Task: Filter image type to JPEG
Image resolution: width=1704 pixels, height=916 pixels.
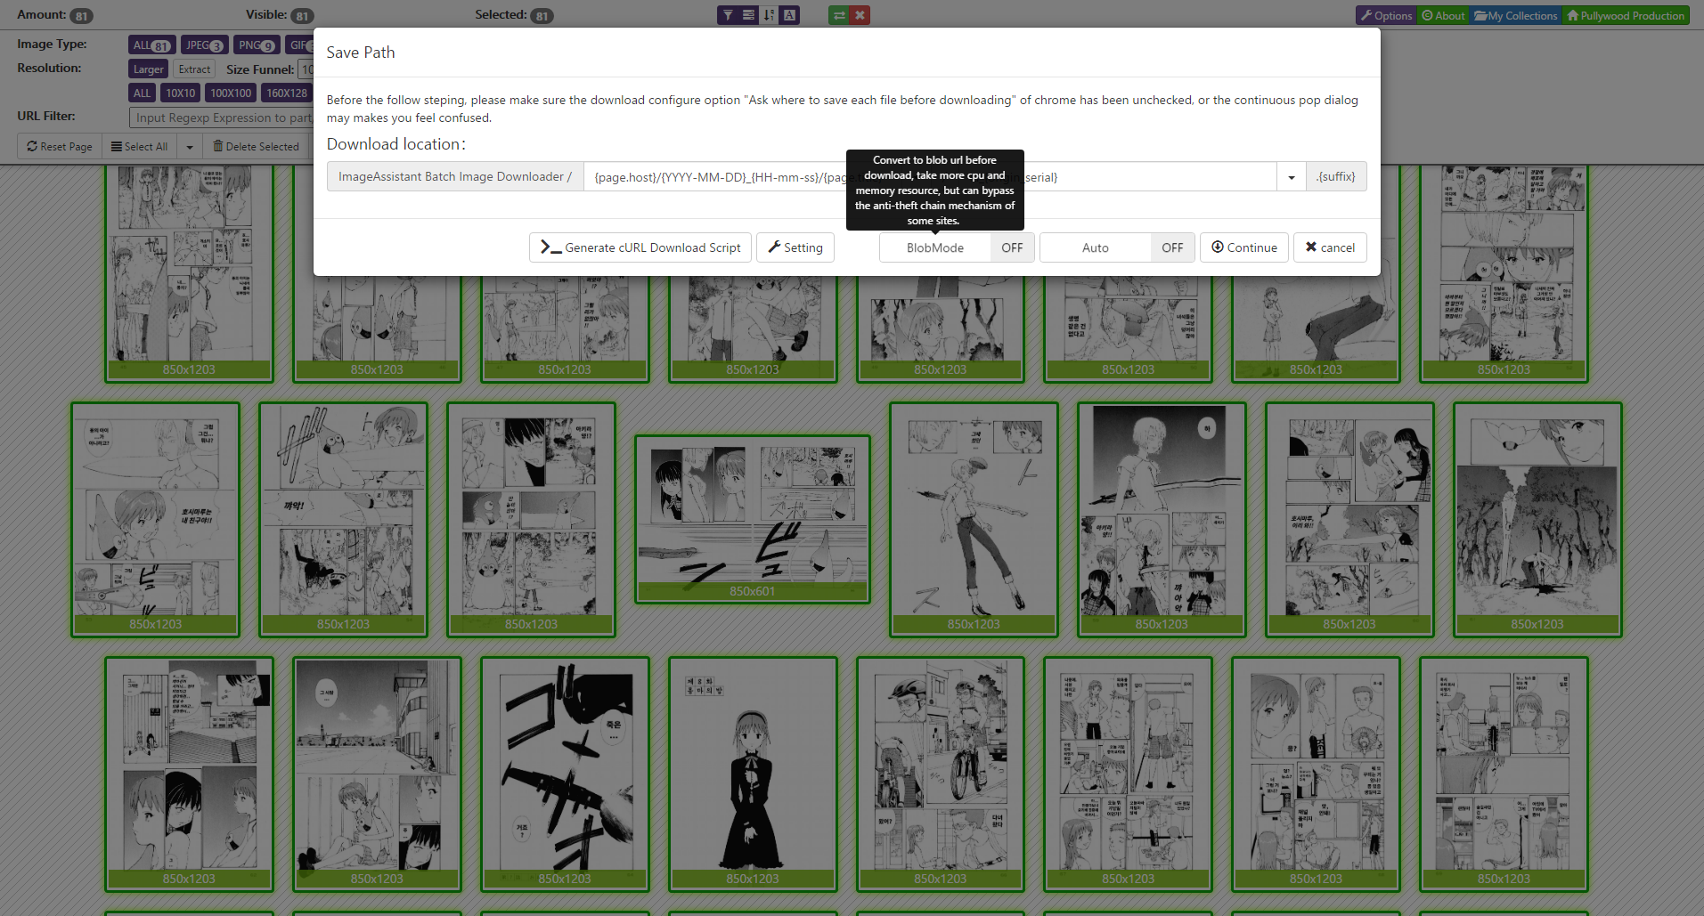Action: (204, 45)
